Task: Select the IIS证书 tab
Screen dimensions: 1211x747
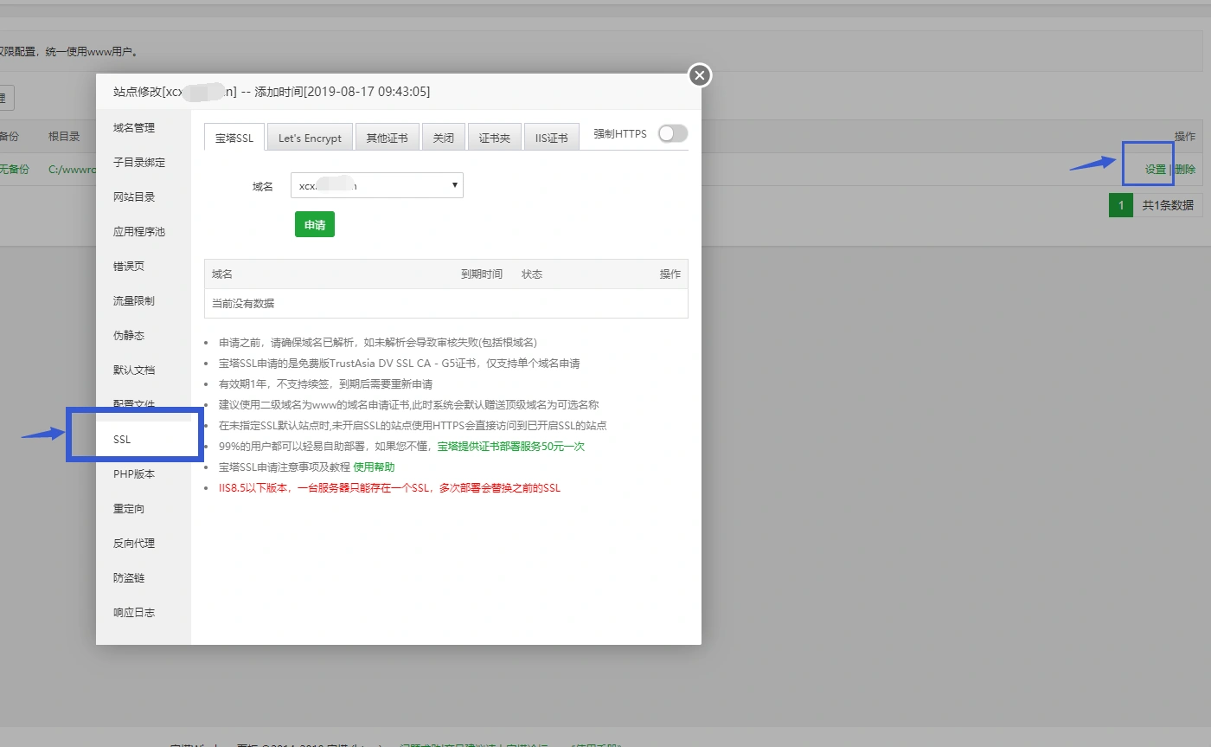Action: click(x=551, y=138)
